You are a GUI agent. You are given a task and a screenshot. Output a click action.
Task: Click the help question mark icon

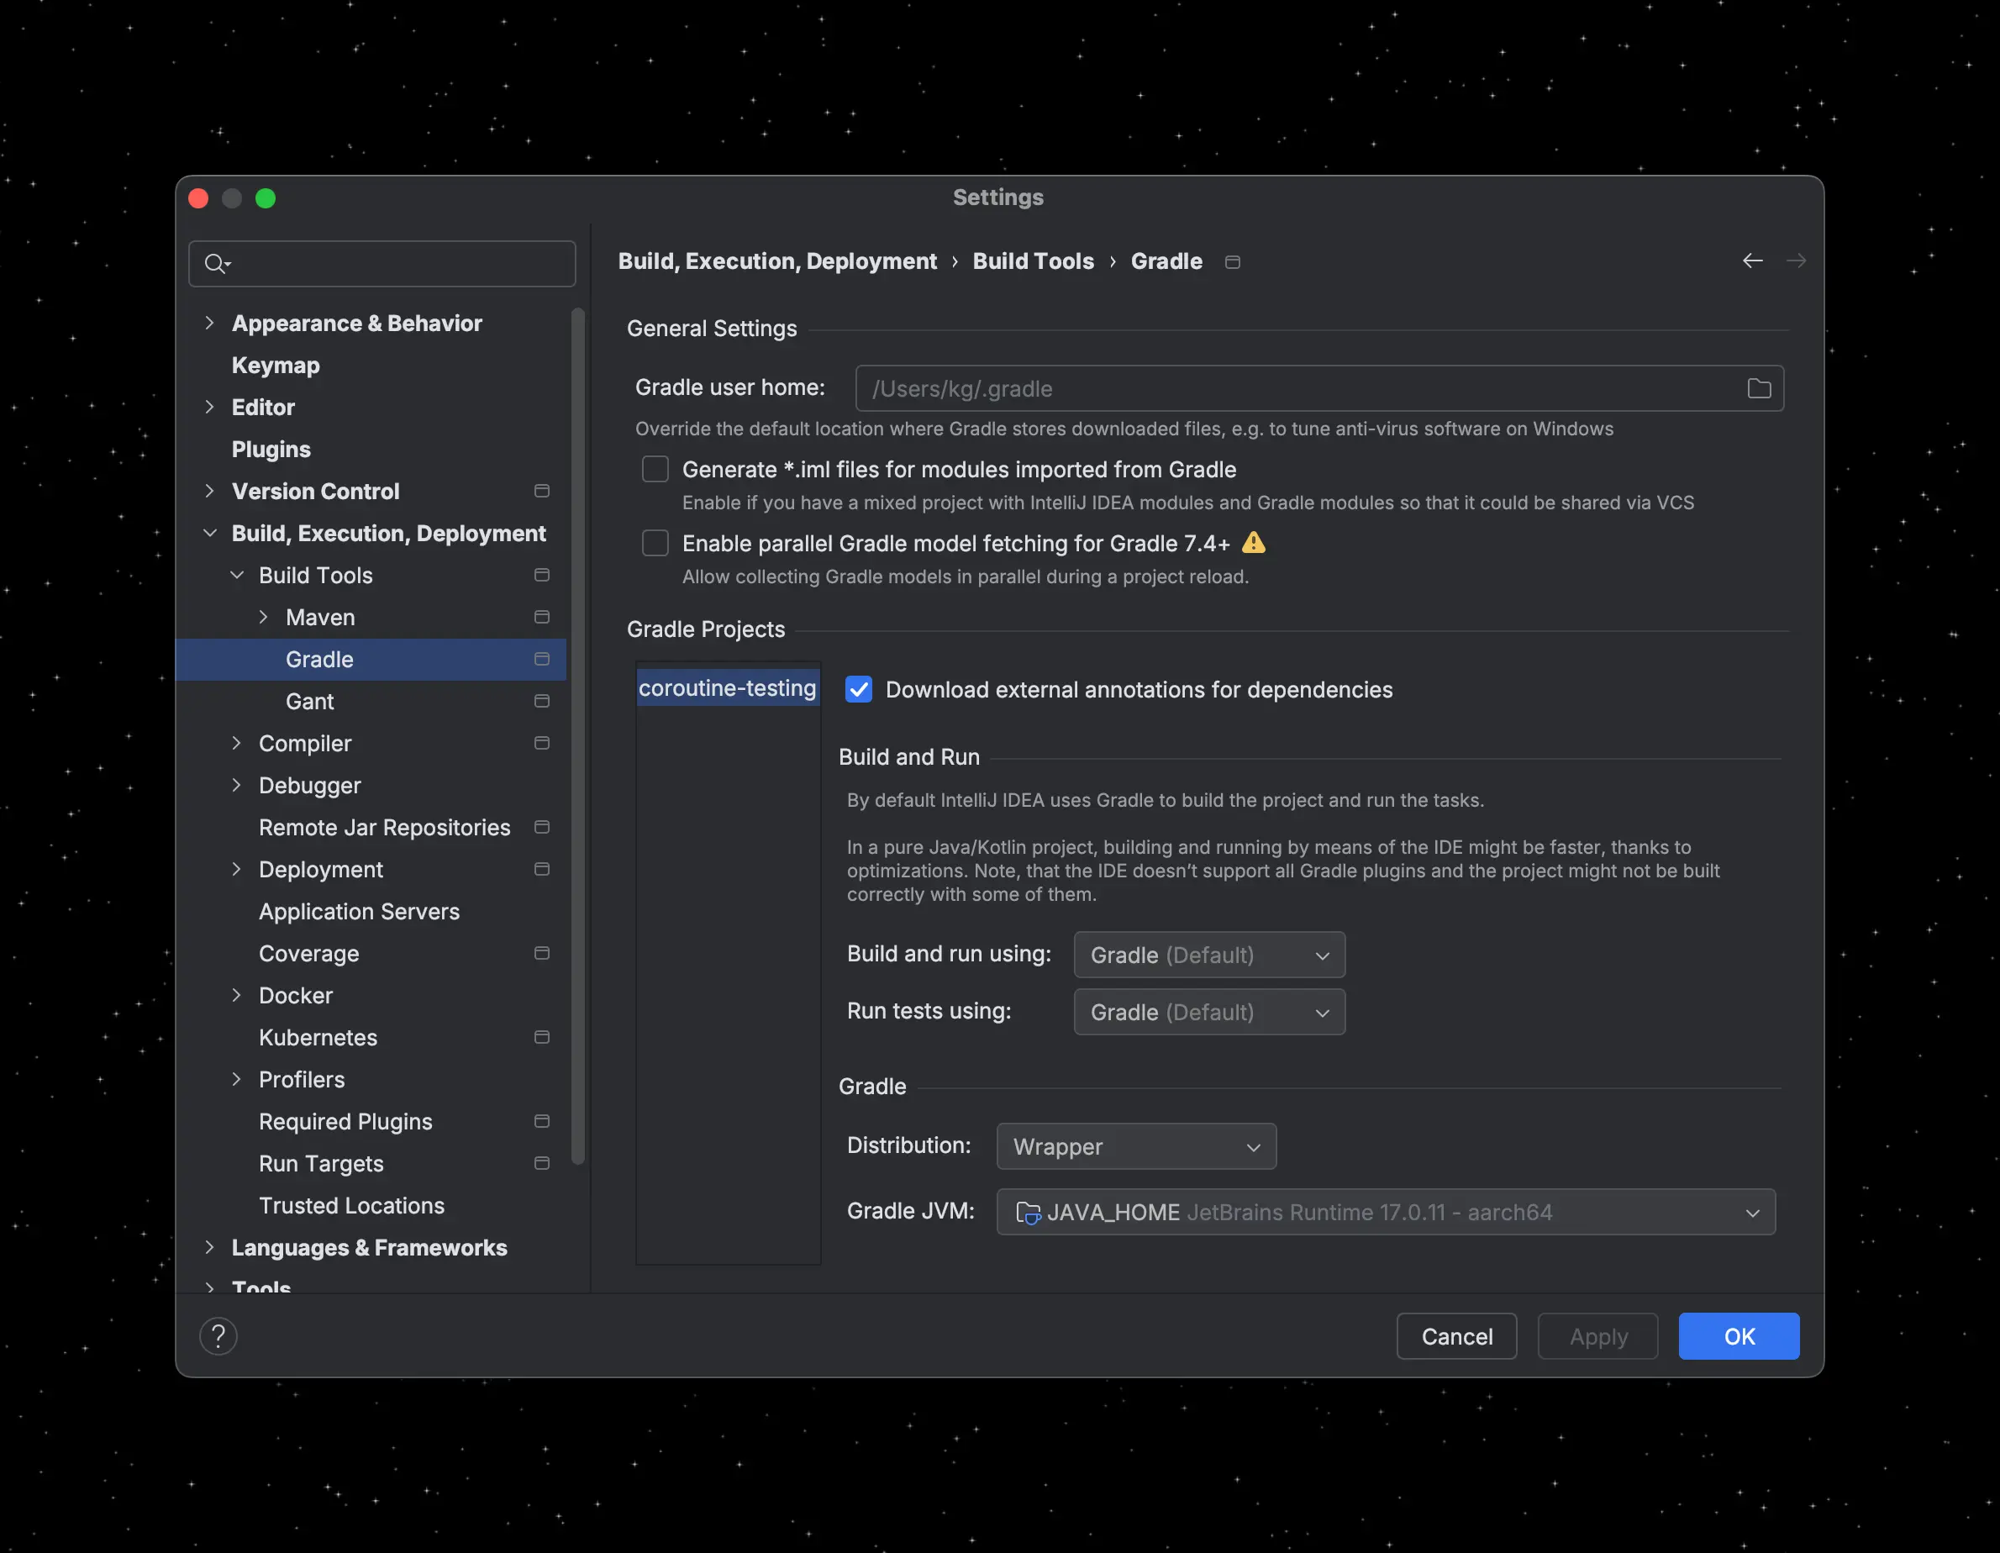(218, 1336)
